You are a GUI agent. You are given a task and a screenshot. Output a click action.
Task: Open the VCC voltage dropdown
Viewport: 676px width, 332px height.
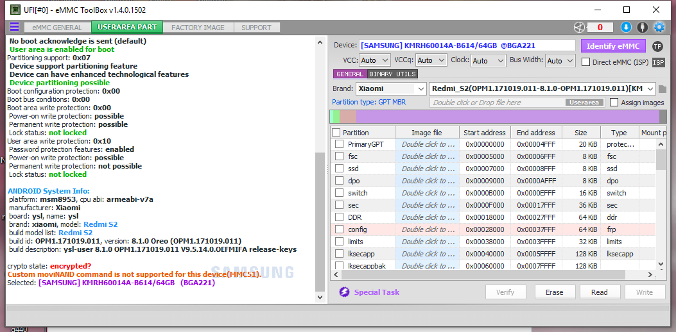click(x=374, y=61)
